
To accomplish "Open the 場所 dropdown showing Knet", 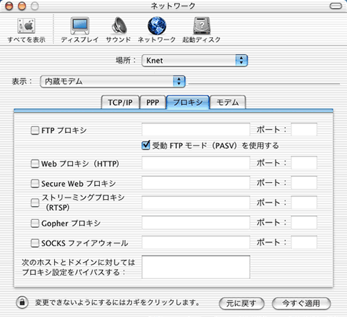I will coord(194,60).
